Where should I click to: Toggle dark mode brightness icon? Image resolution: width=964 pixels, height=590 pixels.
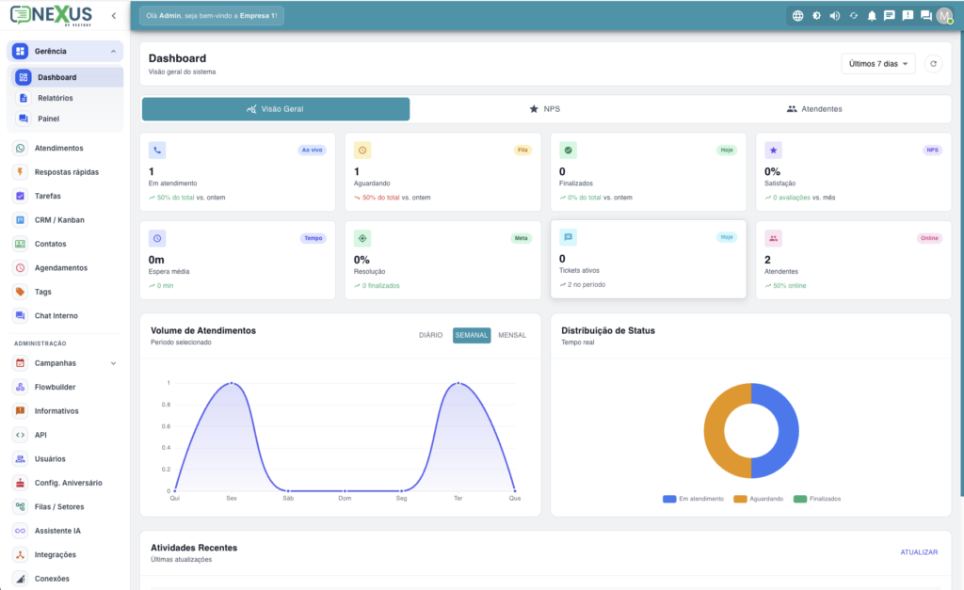pyautogui.click(x=816, y=16)
